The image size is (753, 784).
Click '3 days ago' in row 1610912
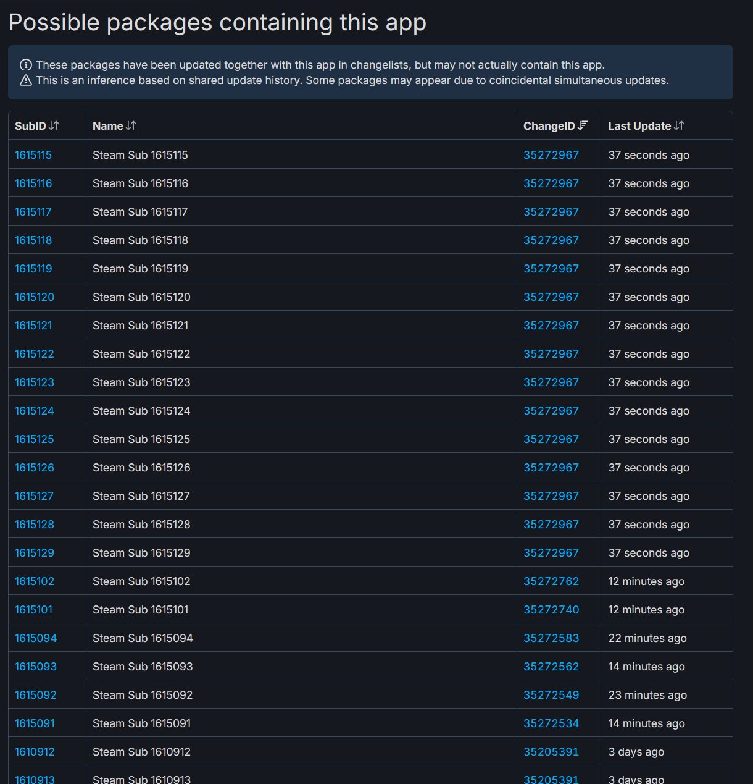tap(636, 752)
